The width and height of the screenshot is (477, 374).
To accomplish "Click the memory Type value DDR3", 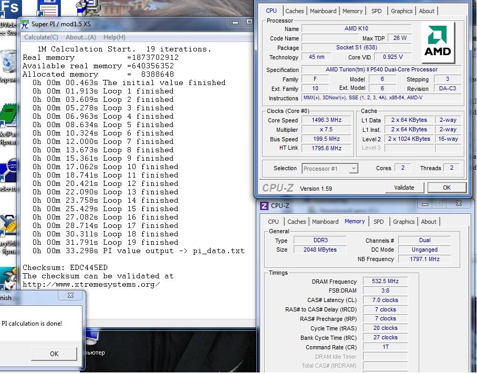I will [x=320, y=240].
